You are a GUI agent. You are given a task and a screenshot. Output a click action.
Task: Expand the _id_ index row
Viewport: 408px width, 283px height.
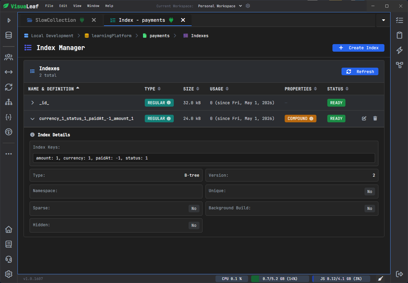point(32,103)
